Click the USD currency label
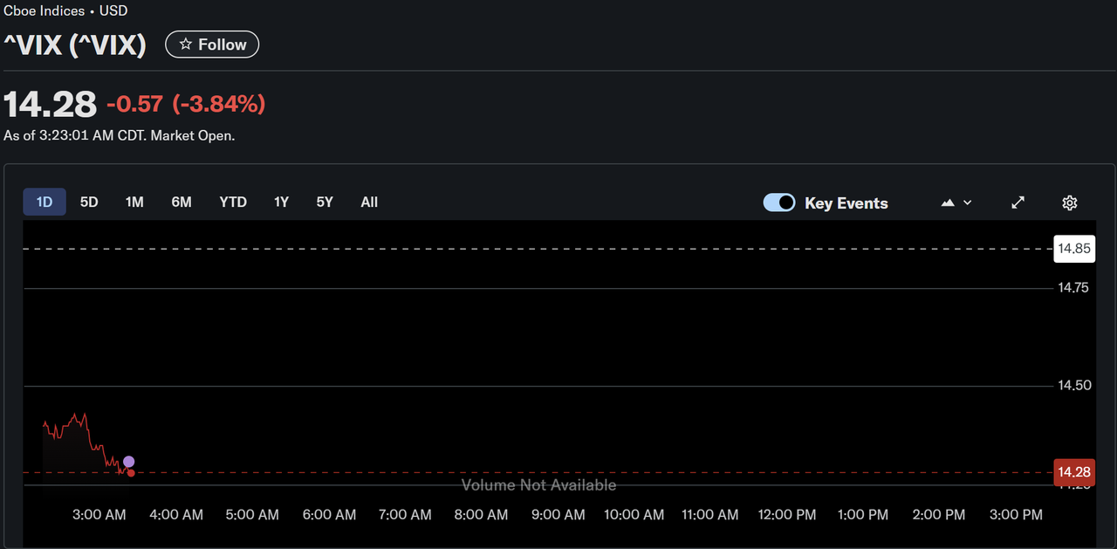 pos(113,10)
